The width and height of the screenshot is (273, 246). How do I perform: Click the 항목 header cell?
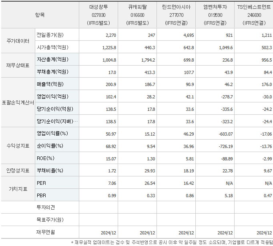pos(40,15)
